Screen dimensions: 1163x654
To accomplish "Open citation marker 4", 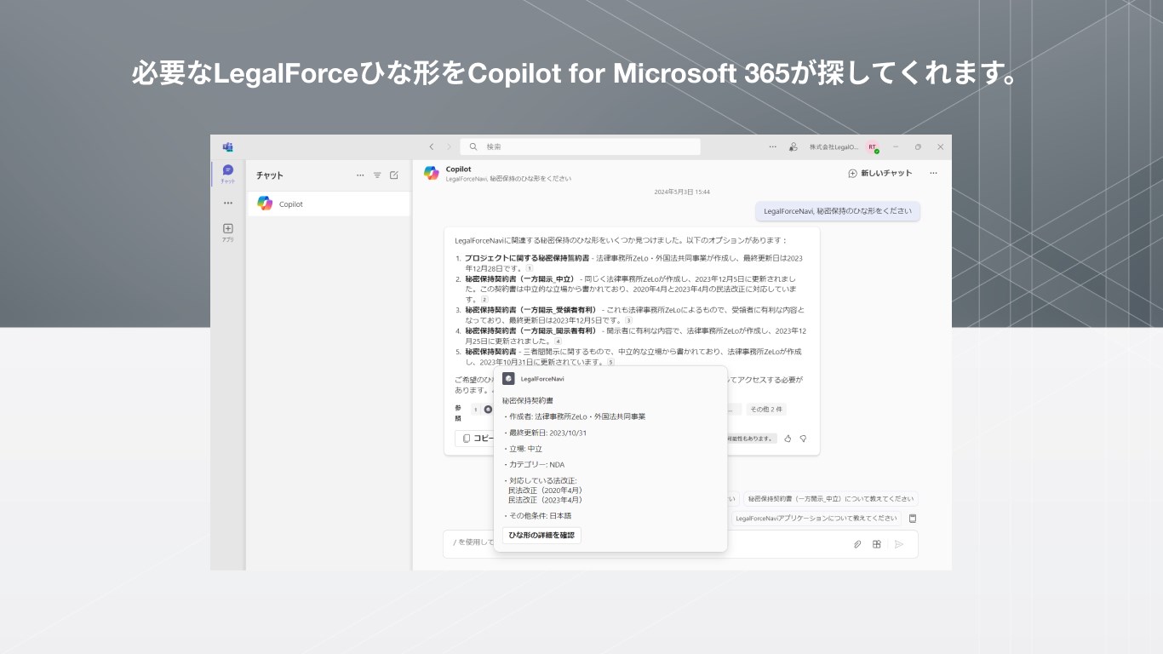I will point(558,341).
